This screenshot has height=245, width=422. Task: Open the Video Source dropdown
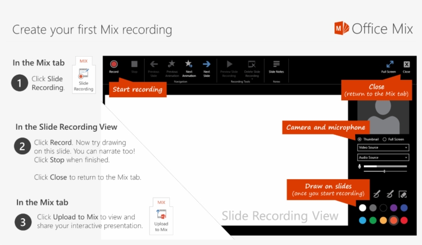tap(383, 148)
